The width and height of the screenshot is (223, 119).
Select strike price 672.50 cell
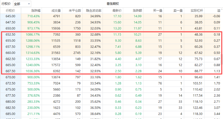coord(10,83)
